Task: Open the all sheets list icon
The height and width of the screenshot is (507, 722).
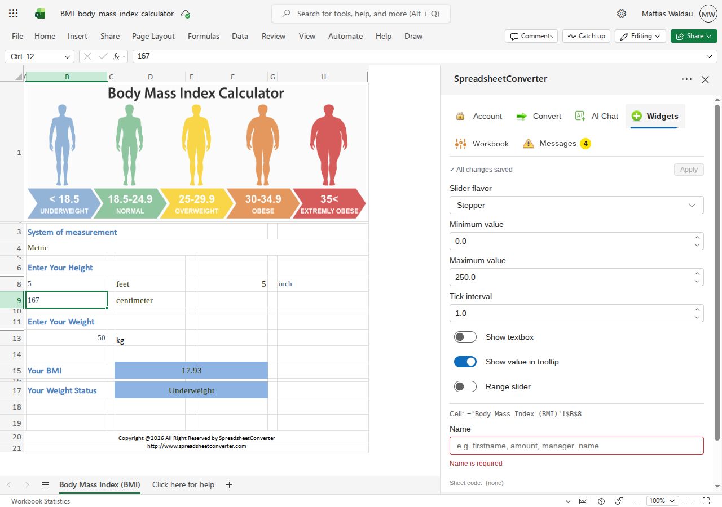Action: pos(45,484)
